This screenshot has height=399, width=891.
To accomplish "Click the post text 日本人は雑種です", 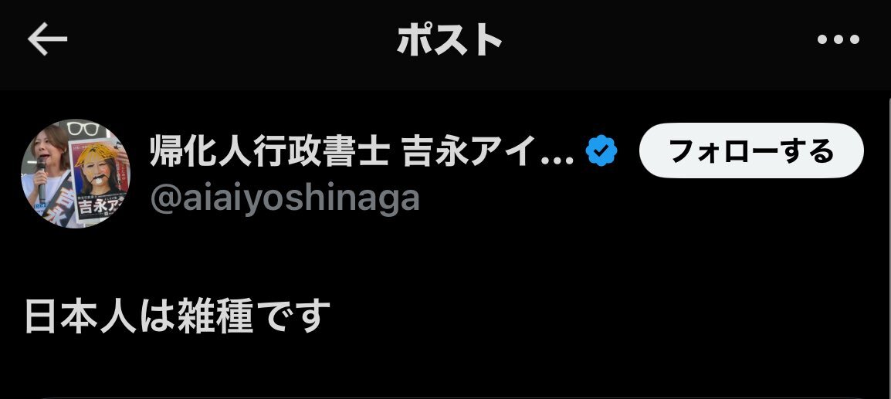I will point(178,316).
